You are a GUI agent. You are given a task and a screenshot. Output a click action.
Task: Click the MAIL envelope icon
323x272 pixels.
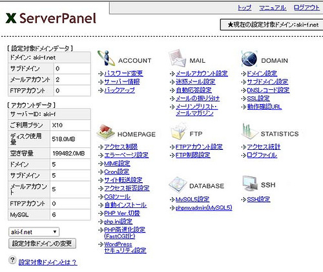tap(177, 58)
